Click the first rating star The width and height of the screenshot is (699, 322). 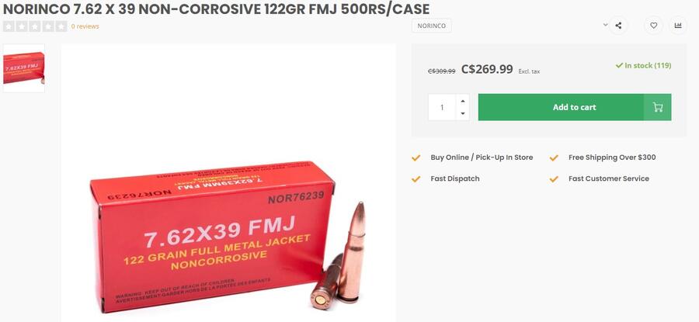pos(9,26)
